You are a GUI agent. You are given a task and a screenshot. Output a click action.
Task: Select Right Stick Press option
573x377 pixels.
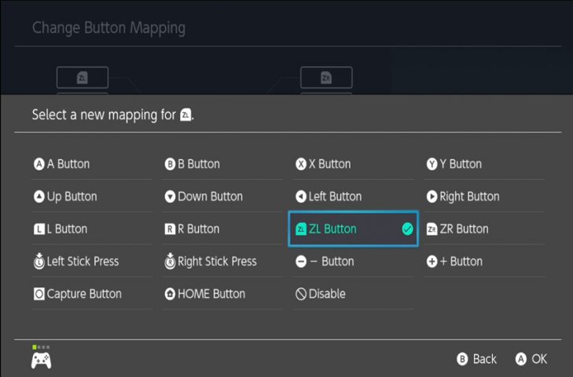pyautogui.click(x=222, y=262)
